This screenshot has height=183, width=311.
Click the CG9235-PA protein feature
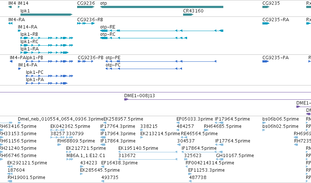pyautogui.click(x=265, y=61)
